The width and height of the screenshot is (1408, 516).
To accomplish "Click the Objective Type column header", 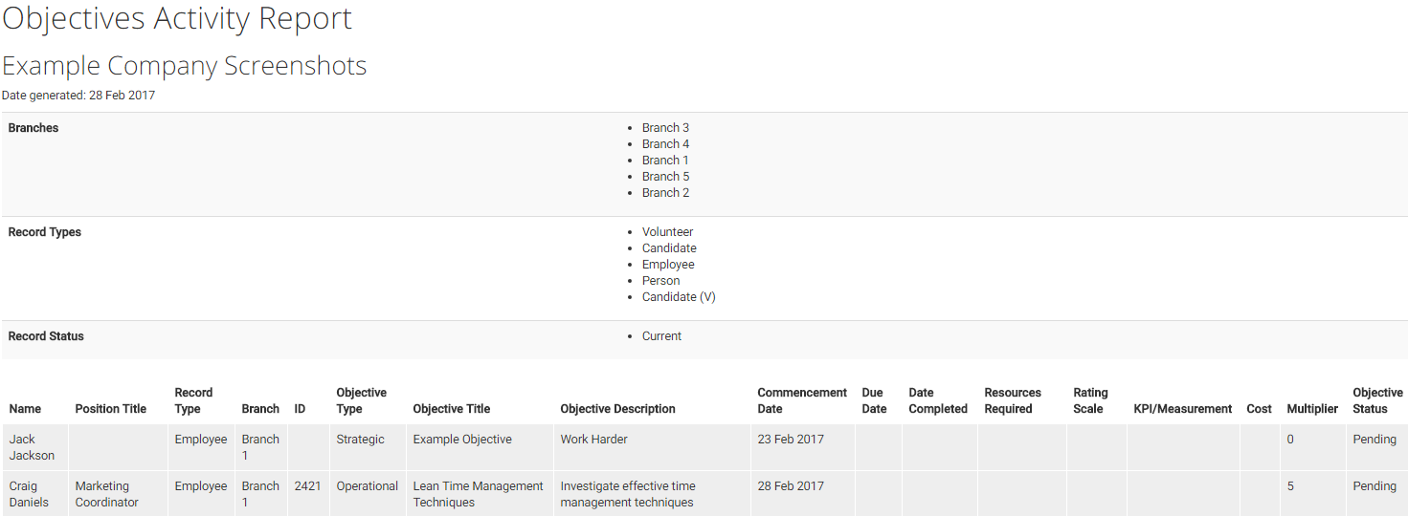I will 362,400.
